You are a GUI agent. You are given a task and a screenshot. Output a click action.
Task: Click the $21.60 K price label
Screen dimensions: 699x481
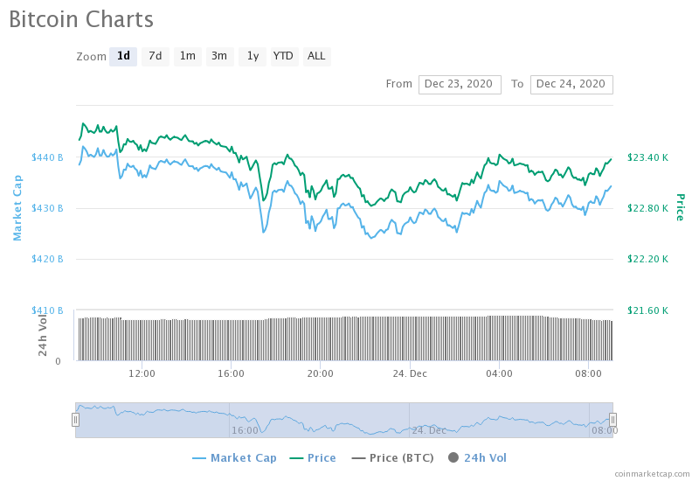point(647,310)
